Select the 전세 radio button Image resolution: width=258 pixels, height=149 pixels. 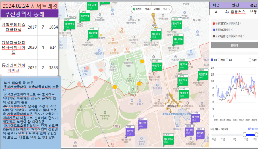[x=219, y=60]
